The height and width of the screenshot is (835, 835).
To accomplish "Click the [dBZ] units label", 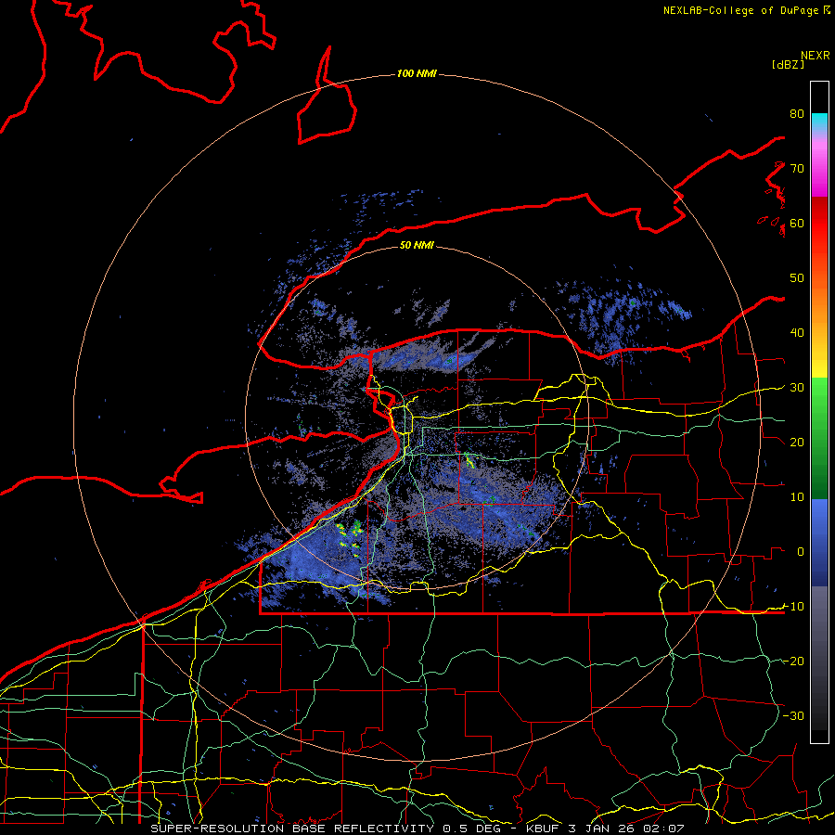I will [x=788, y=65].
